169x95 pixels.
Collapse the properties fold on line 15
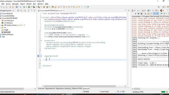[x=41, y=41]
